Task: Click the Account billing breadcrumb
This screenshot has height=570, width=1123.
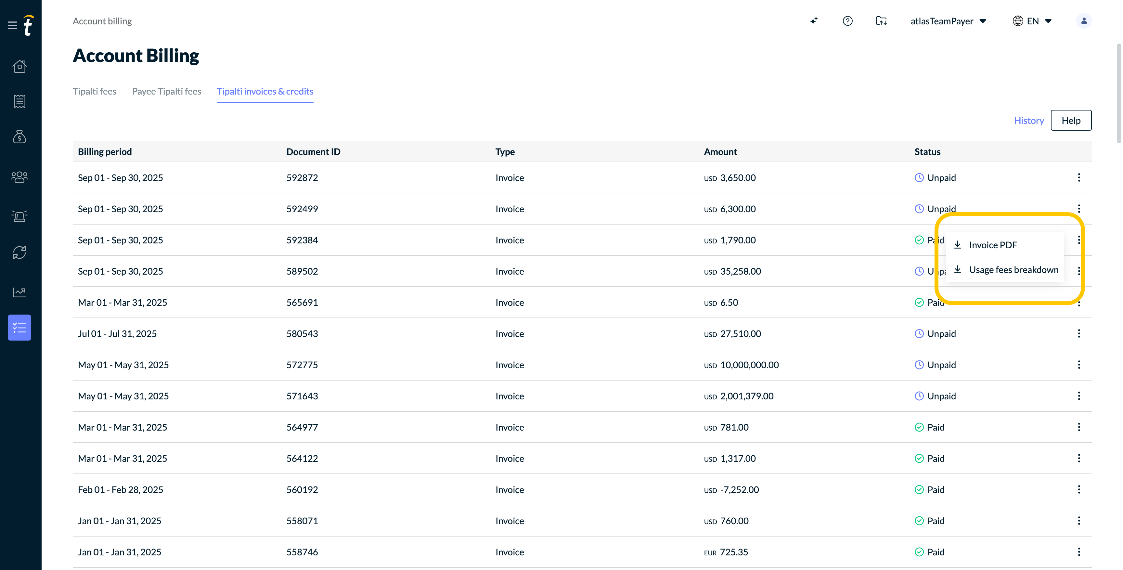Action: pyautogui.click(x=102, y=21)
